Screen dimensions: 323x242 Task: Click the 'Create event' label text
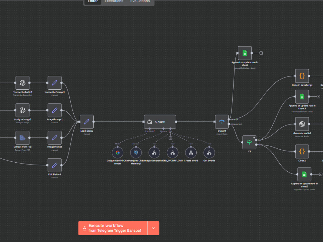tap(191, 161)
